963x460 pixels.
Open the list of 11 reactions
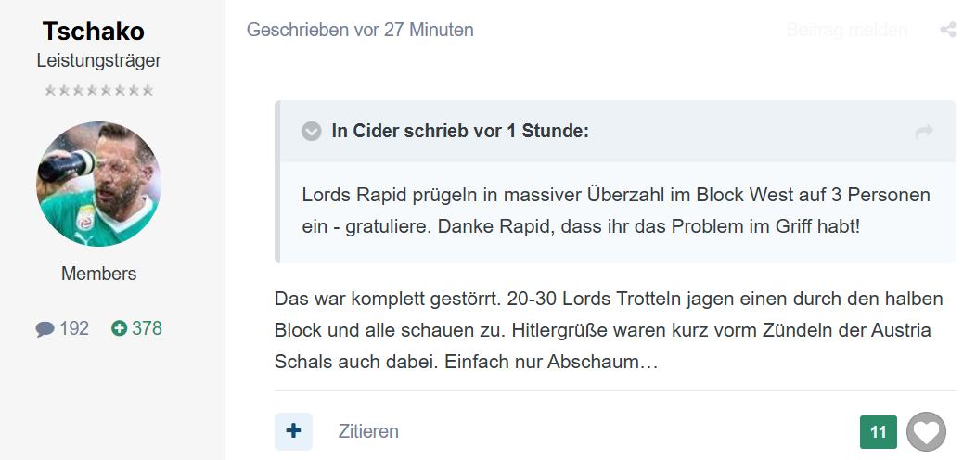(879, 432)
